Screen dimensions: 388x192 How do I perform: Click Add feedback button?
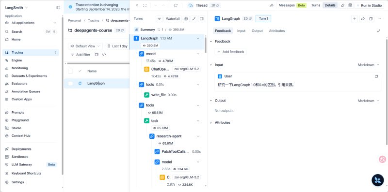coord(231,52)
